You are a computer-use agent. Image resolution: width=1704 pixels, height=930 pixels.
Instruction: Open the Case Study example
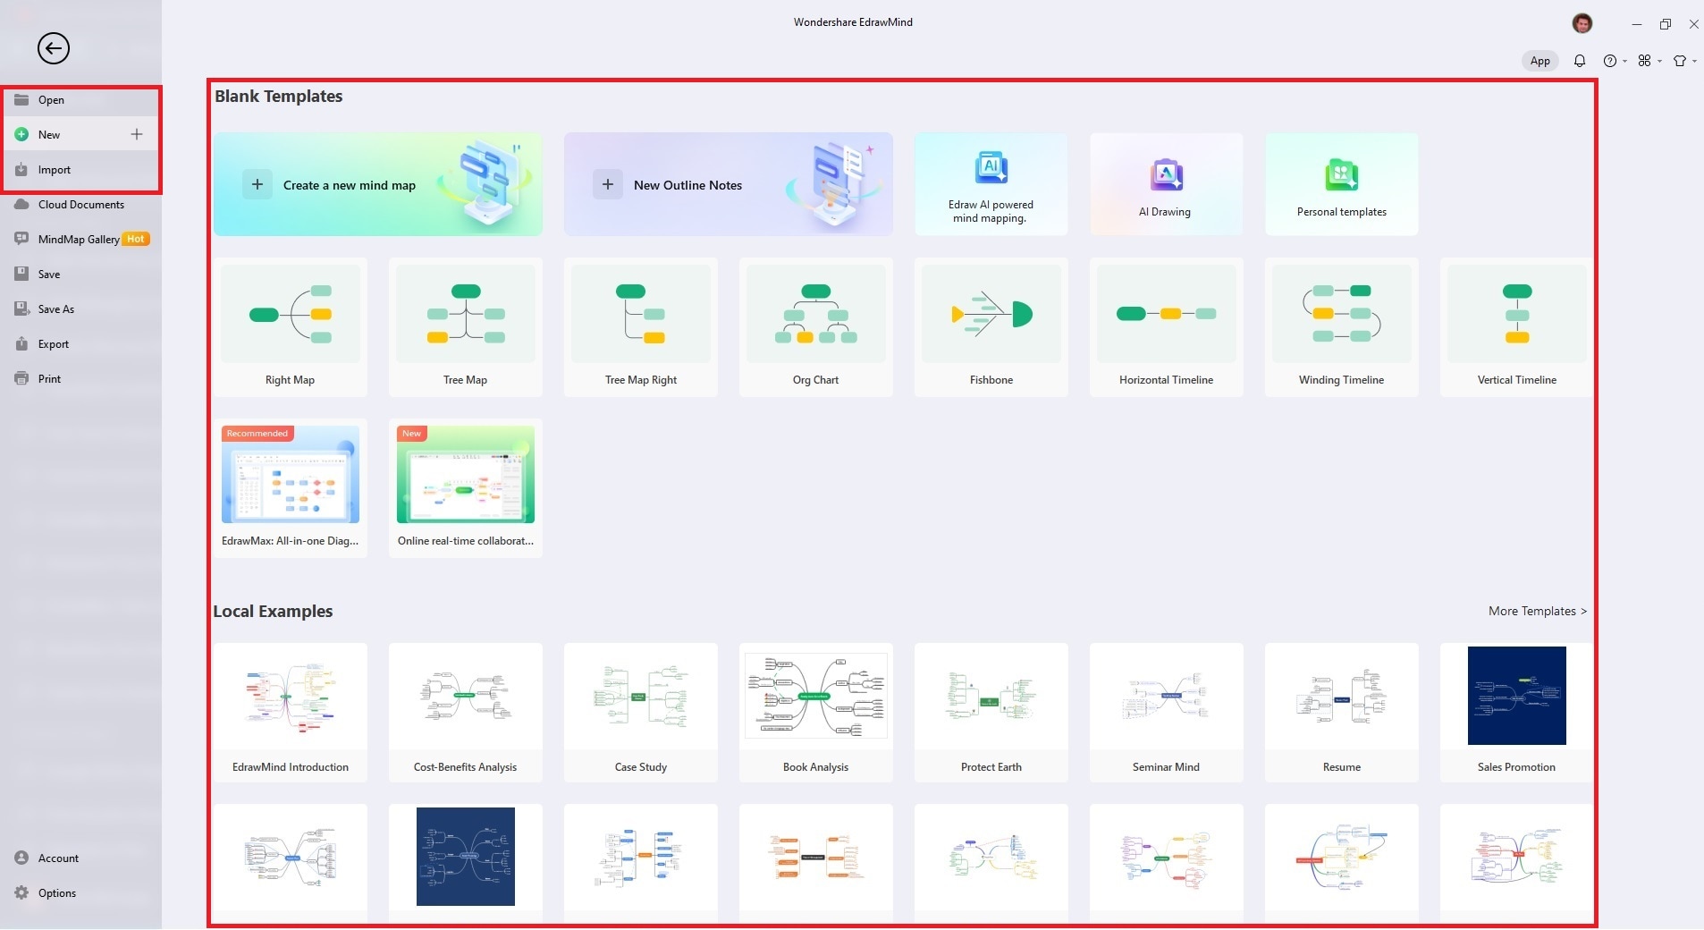tap(640, 713)
